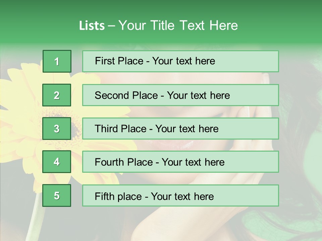This screenshot has width=322, height=241.
Task: Click the 'Fourth Place - Your text here' bar
Action: pos(180,162)
